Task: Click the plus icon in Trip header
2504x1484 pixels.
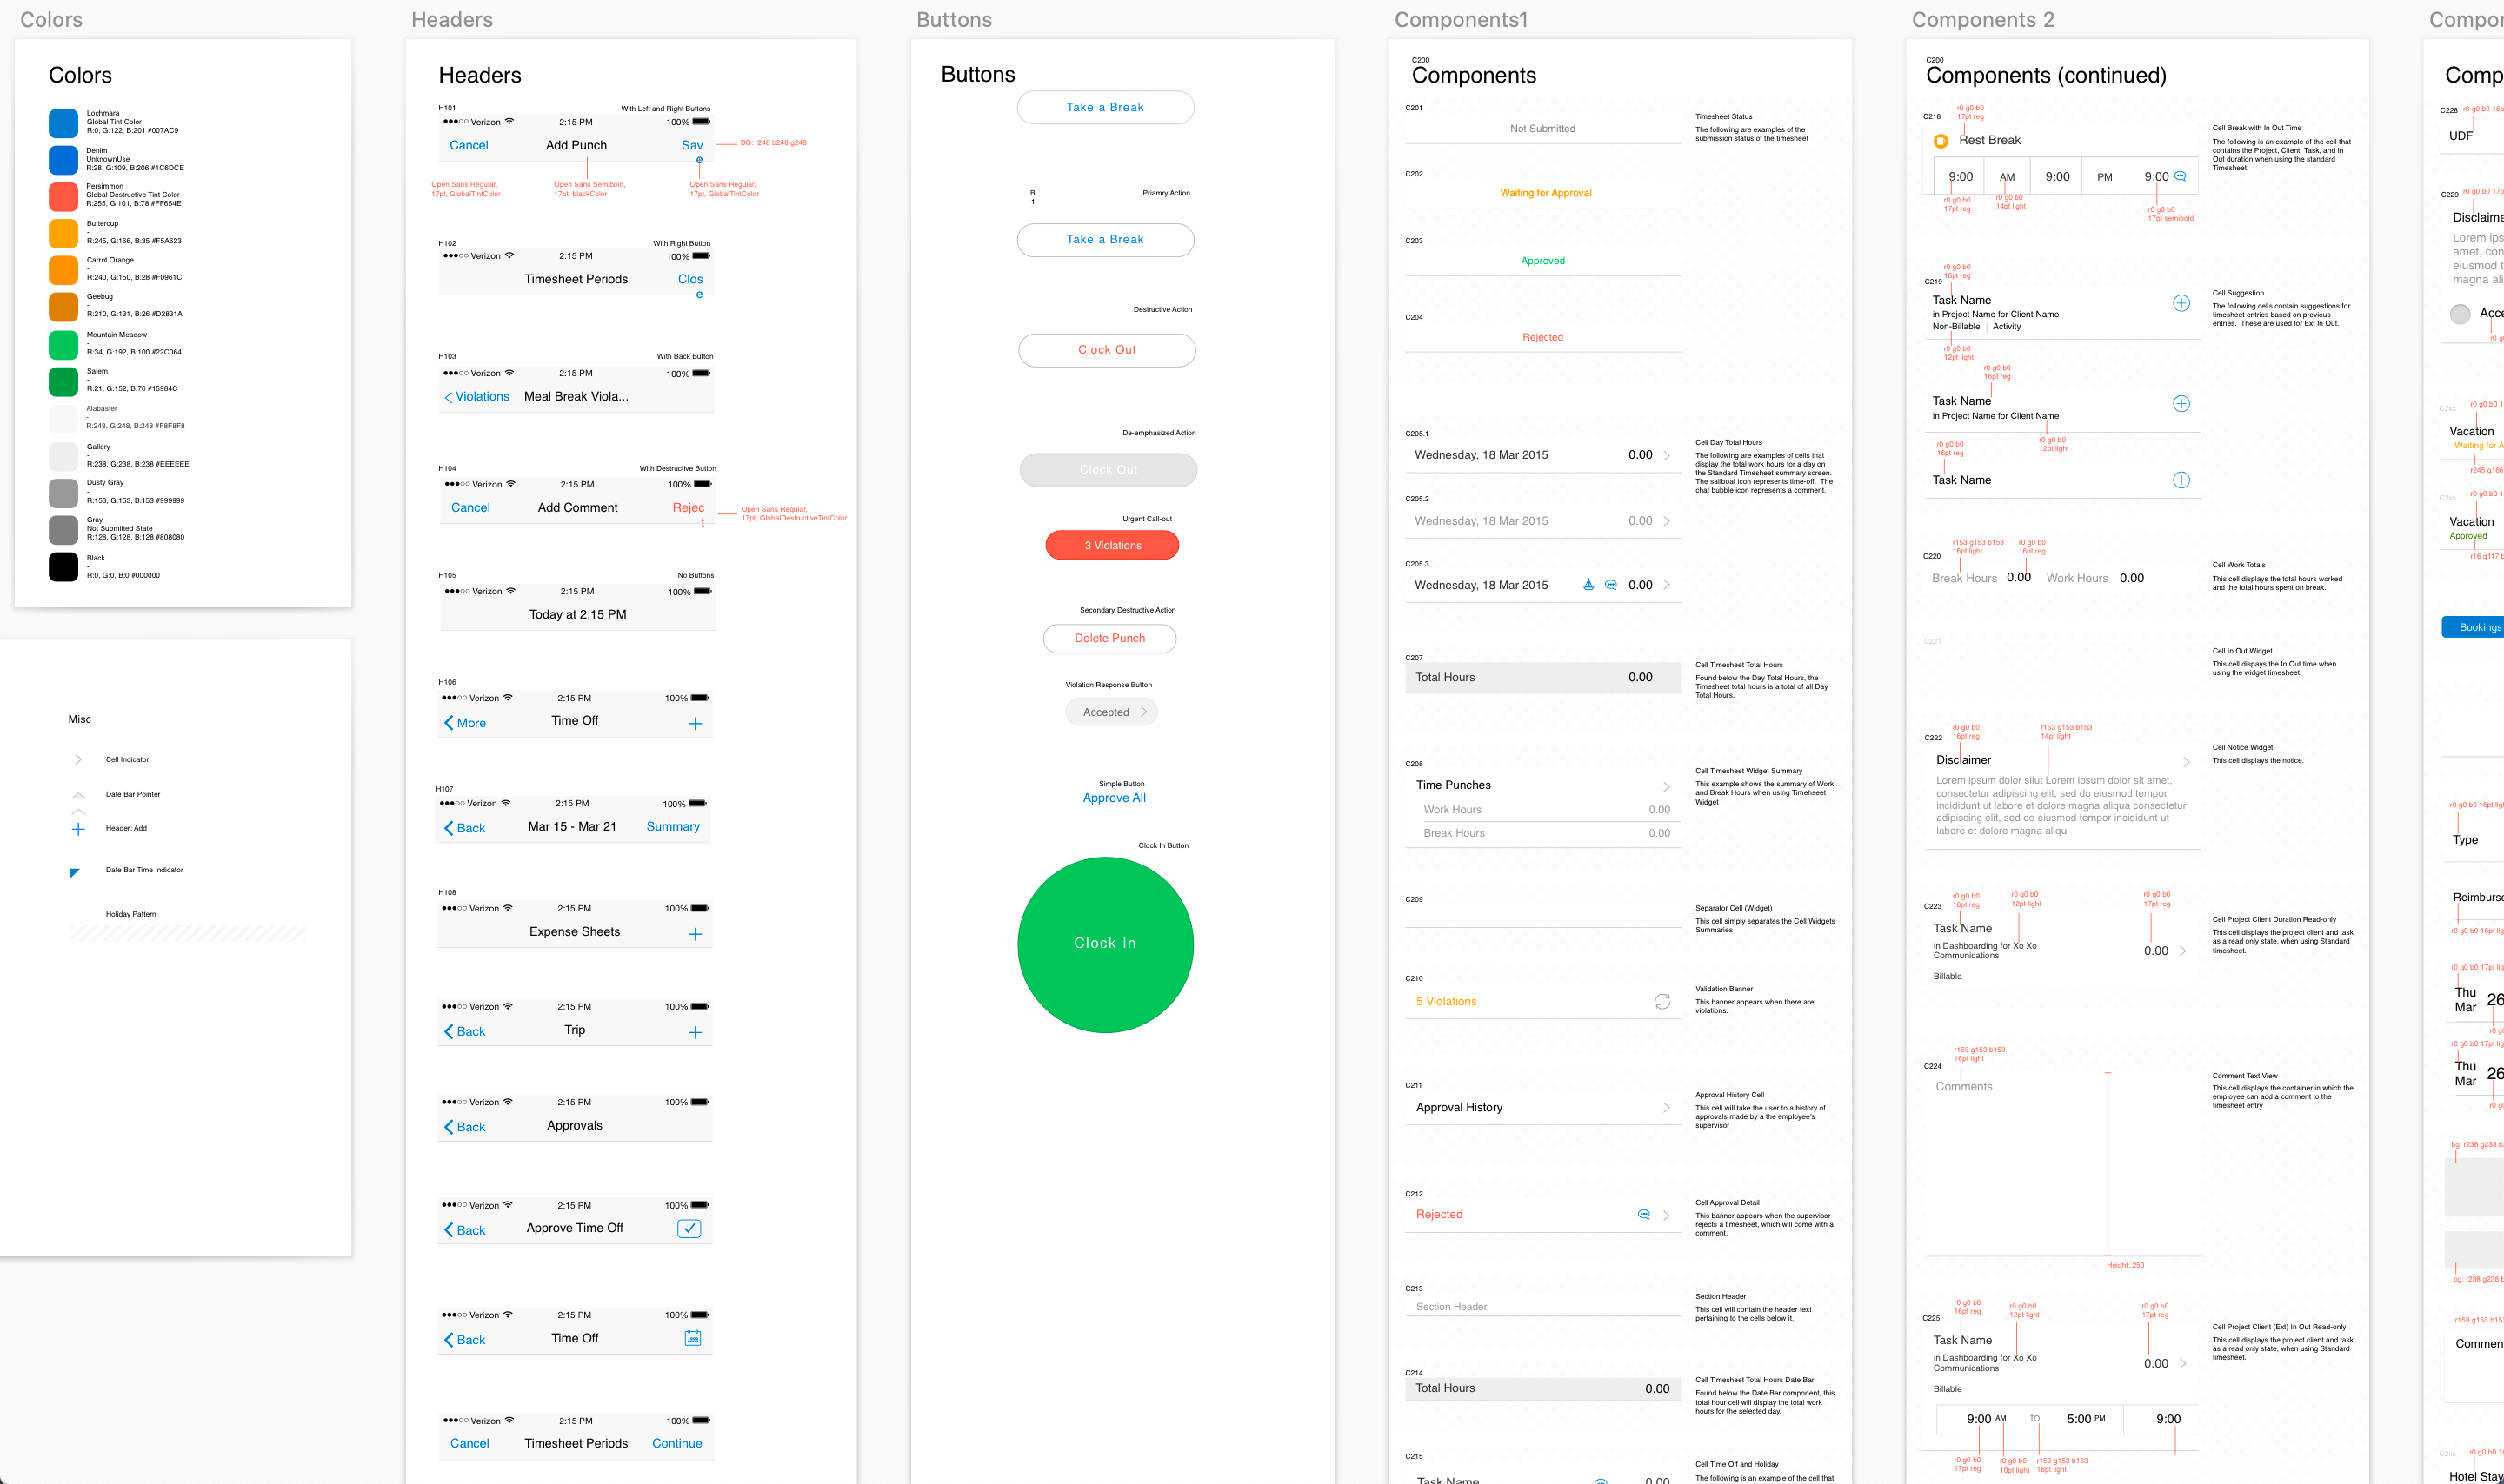Action: tap(695, 1032)
